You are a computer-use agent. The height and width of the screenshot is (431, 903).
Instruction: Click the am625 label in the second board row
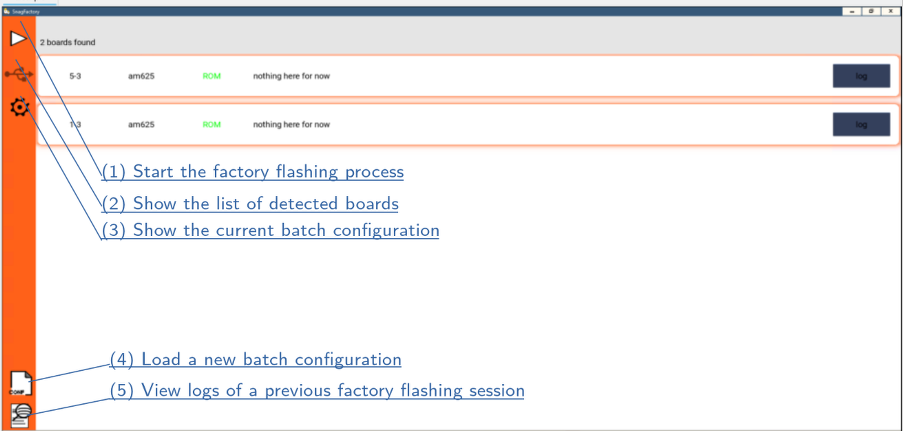[x=141, y=124]
